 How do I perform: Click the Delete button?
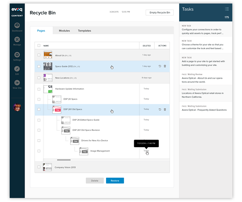[95, 180]
